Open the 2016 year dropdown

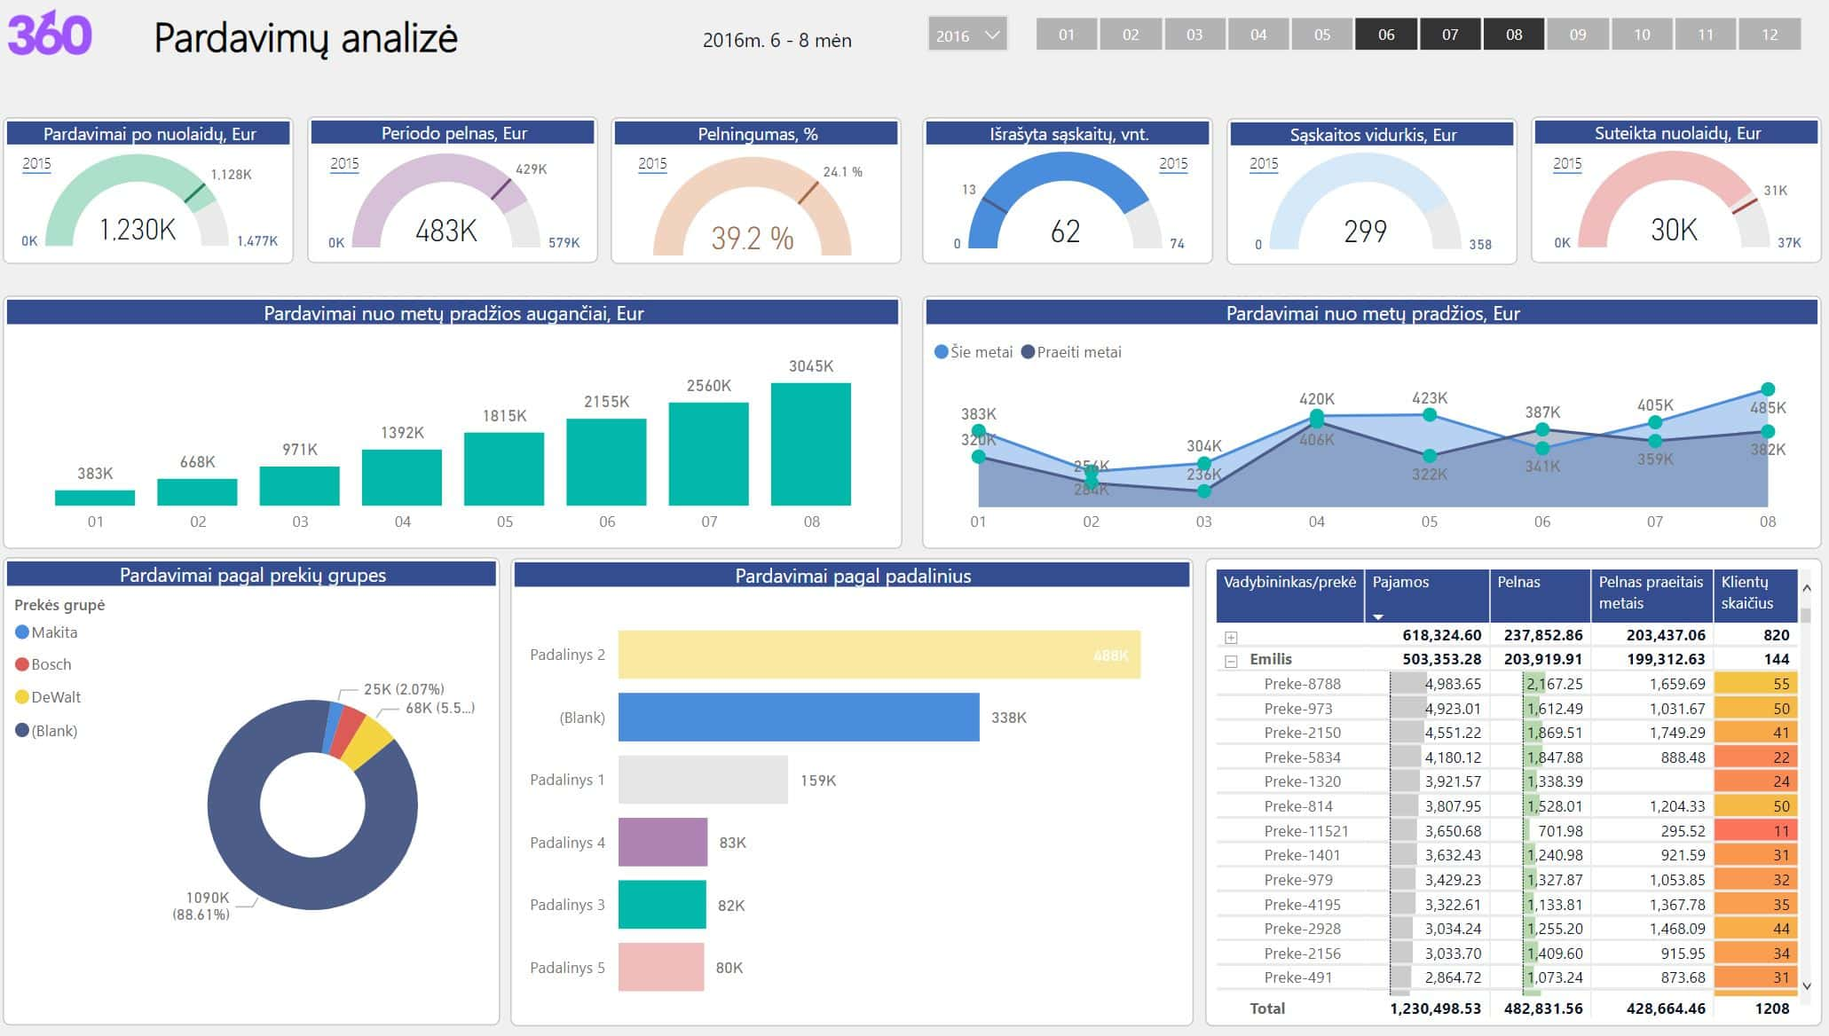tap(966, 35)
